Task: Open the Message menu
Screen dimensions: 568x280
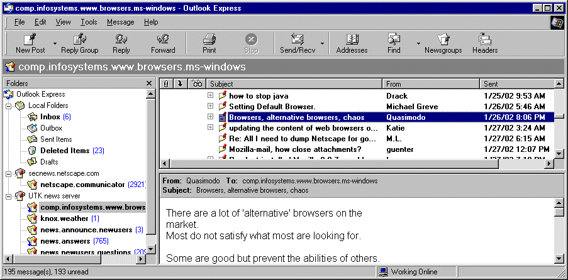Action: 120,22
